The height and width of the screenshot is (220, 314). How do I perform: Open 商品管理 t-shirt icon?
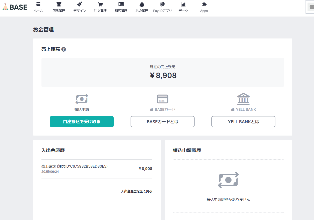click(x=59, y=4)
